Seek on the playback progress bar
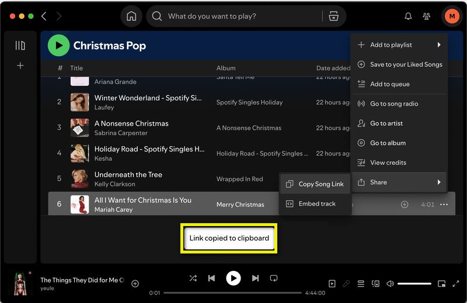The height and width of the screenshot is (303, 467). pos(232,293)
